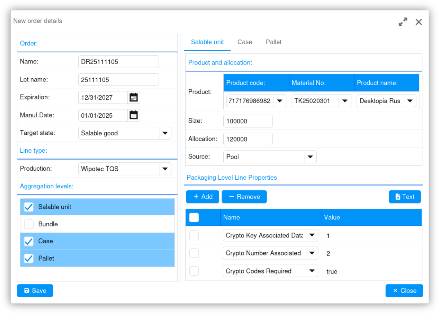
Task: Remove the selected line property
Action: coord(244,197)
